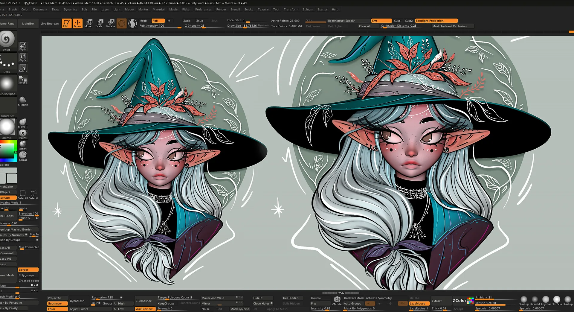The image size is (574, 312).
Task: Select the Scale transform tool
Action: coord(99,23)
